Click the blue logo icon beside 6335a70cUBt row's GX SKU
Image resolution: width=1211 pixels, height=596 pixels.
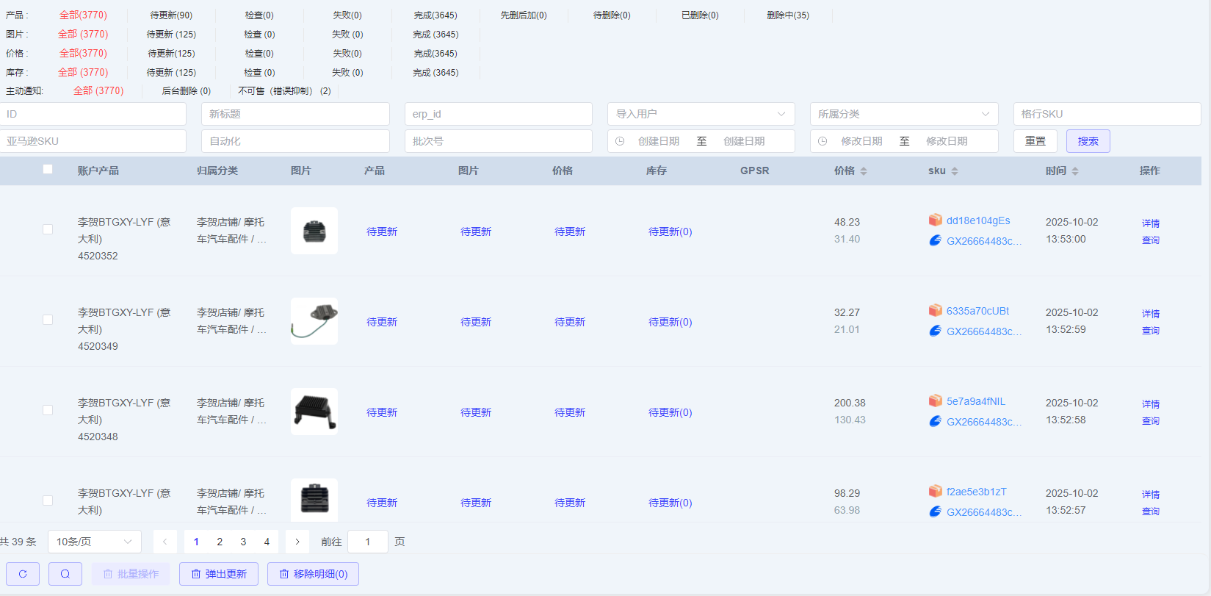[x=935, y=331]
